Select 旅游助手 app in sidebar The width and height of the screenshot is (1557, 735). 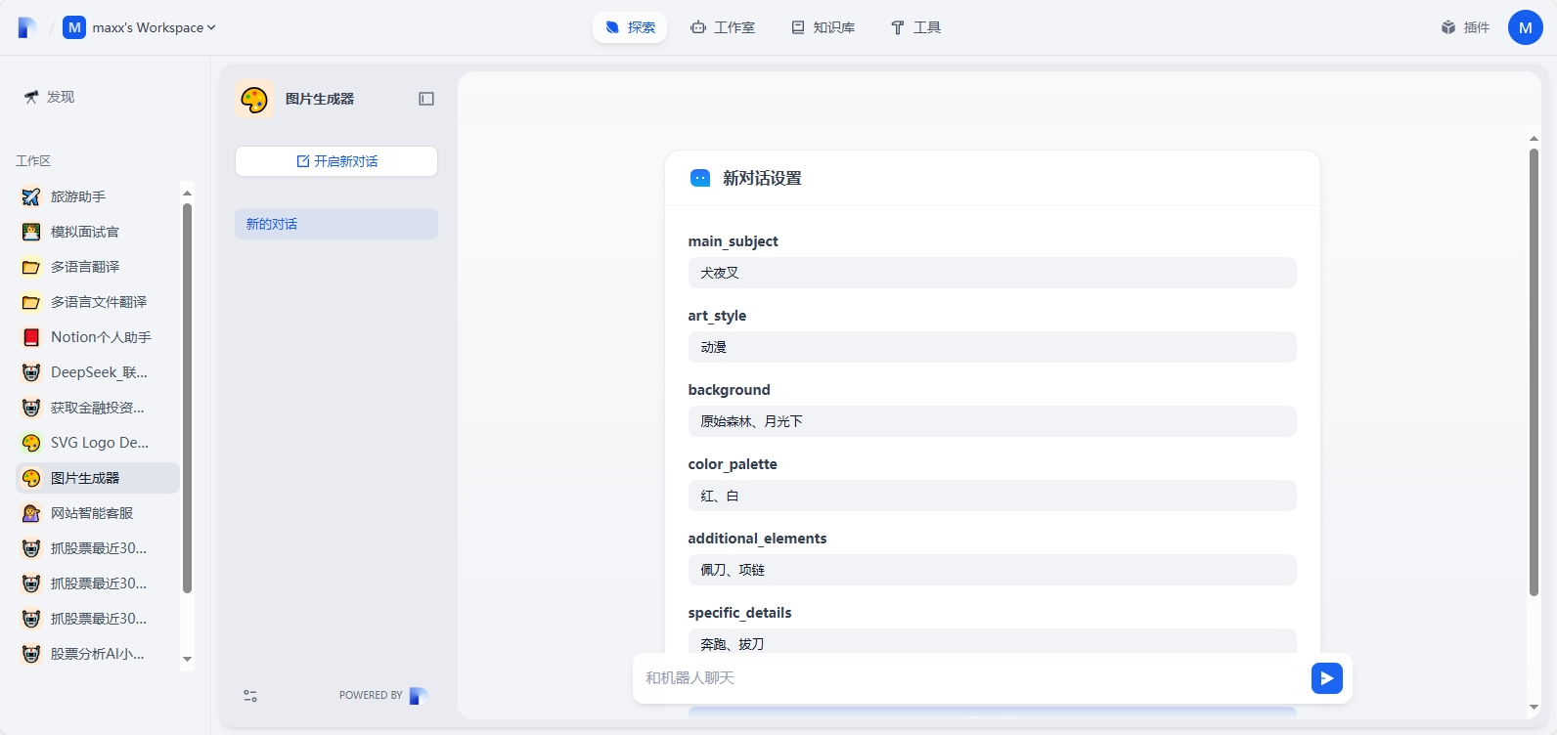(98, 196)
